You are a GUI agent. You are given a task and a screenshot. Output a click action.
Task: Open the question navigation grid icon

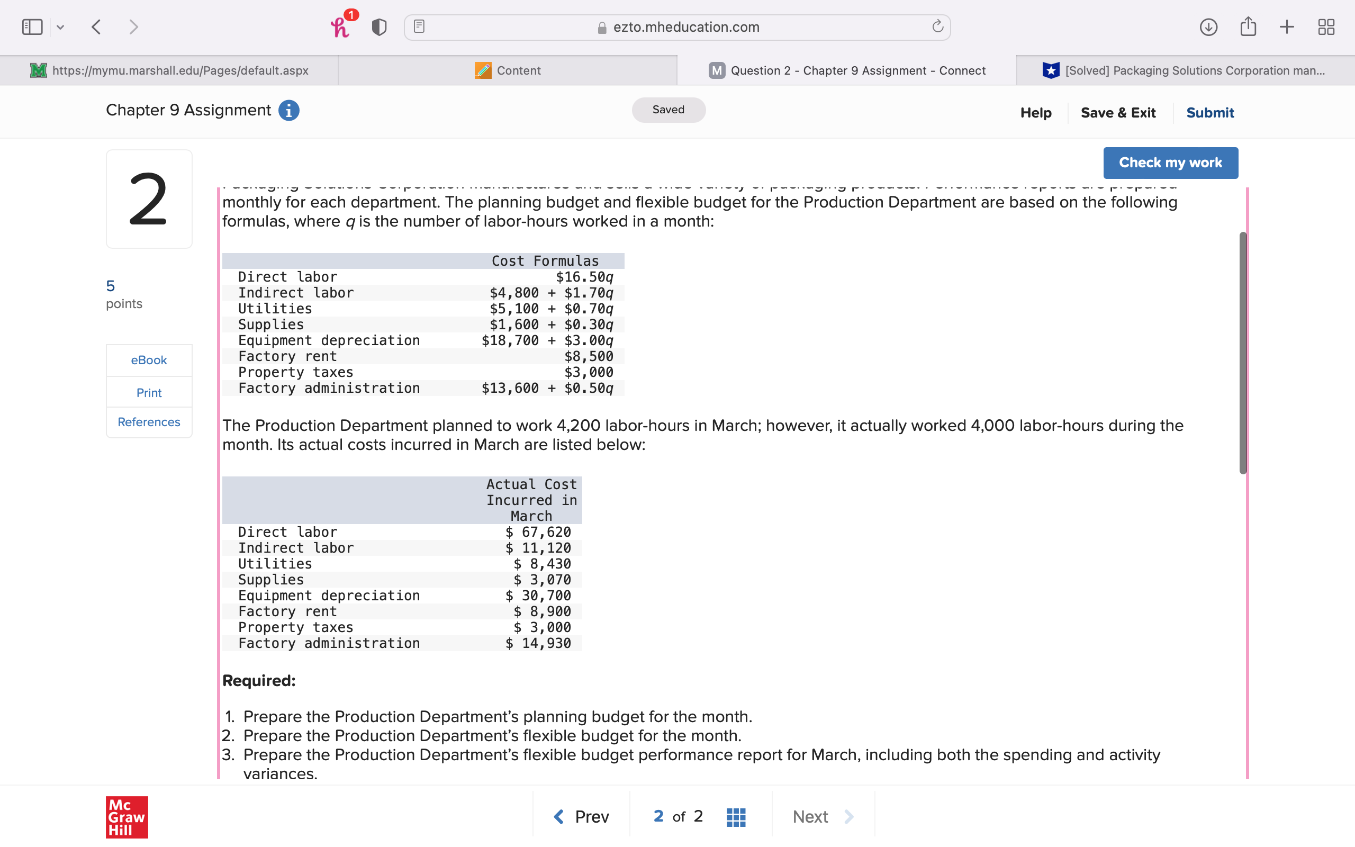click(x=736, y=817)
